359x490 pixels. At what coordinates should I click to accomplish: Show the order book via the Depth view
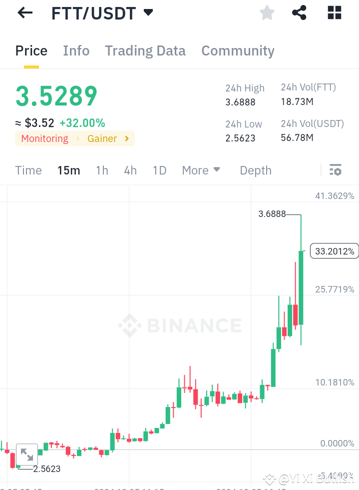pos(255,170)
